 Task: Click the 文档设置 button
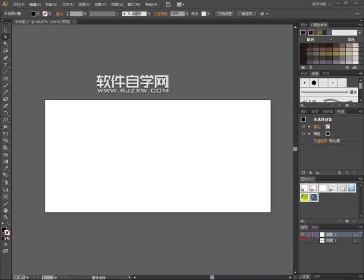[225, 14]
